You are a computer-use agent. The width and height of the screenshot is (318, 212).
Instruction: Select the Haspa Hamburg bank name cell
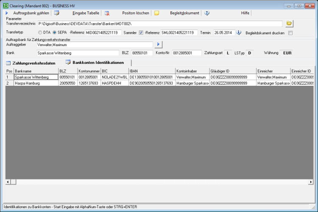tap(36, 83)
